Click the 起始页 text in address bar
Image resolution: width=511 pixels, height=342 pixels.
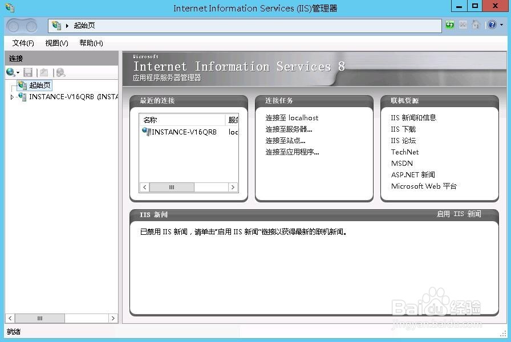(84, 26)
